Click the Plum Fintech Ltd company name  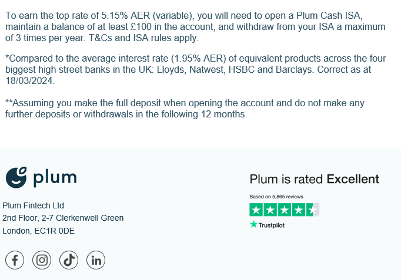click(34, 205)
